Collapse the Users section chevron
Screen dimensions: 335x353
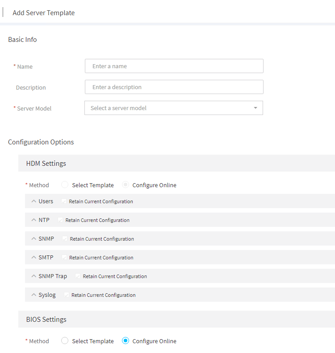34,201
